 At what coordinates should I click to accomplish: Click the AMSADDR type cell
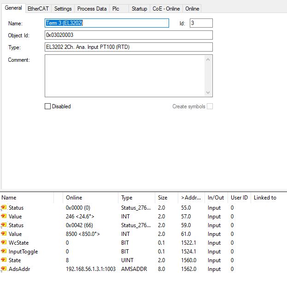click(x=134, y=269)
